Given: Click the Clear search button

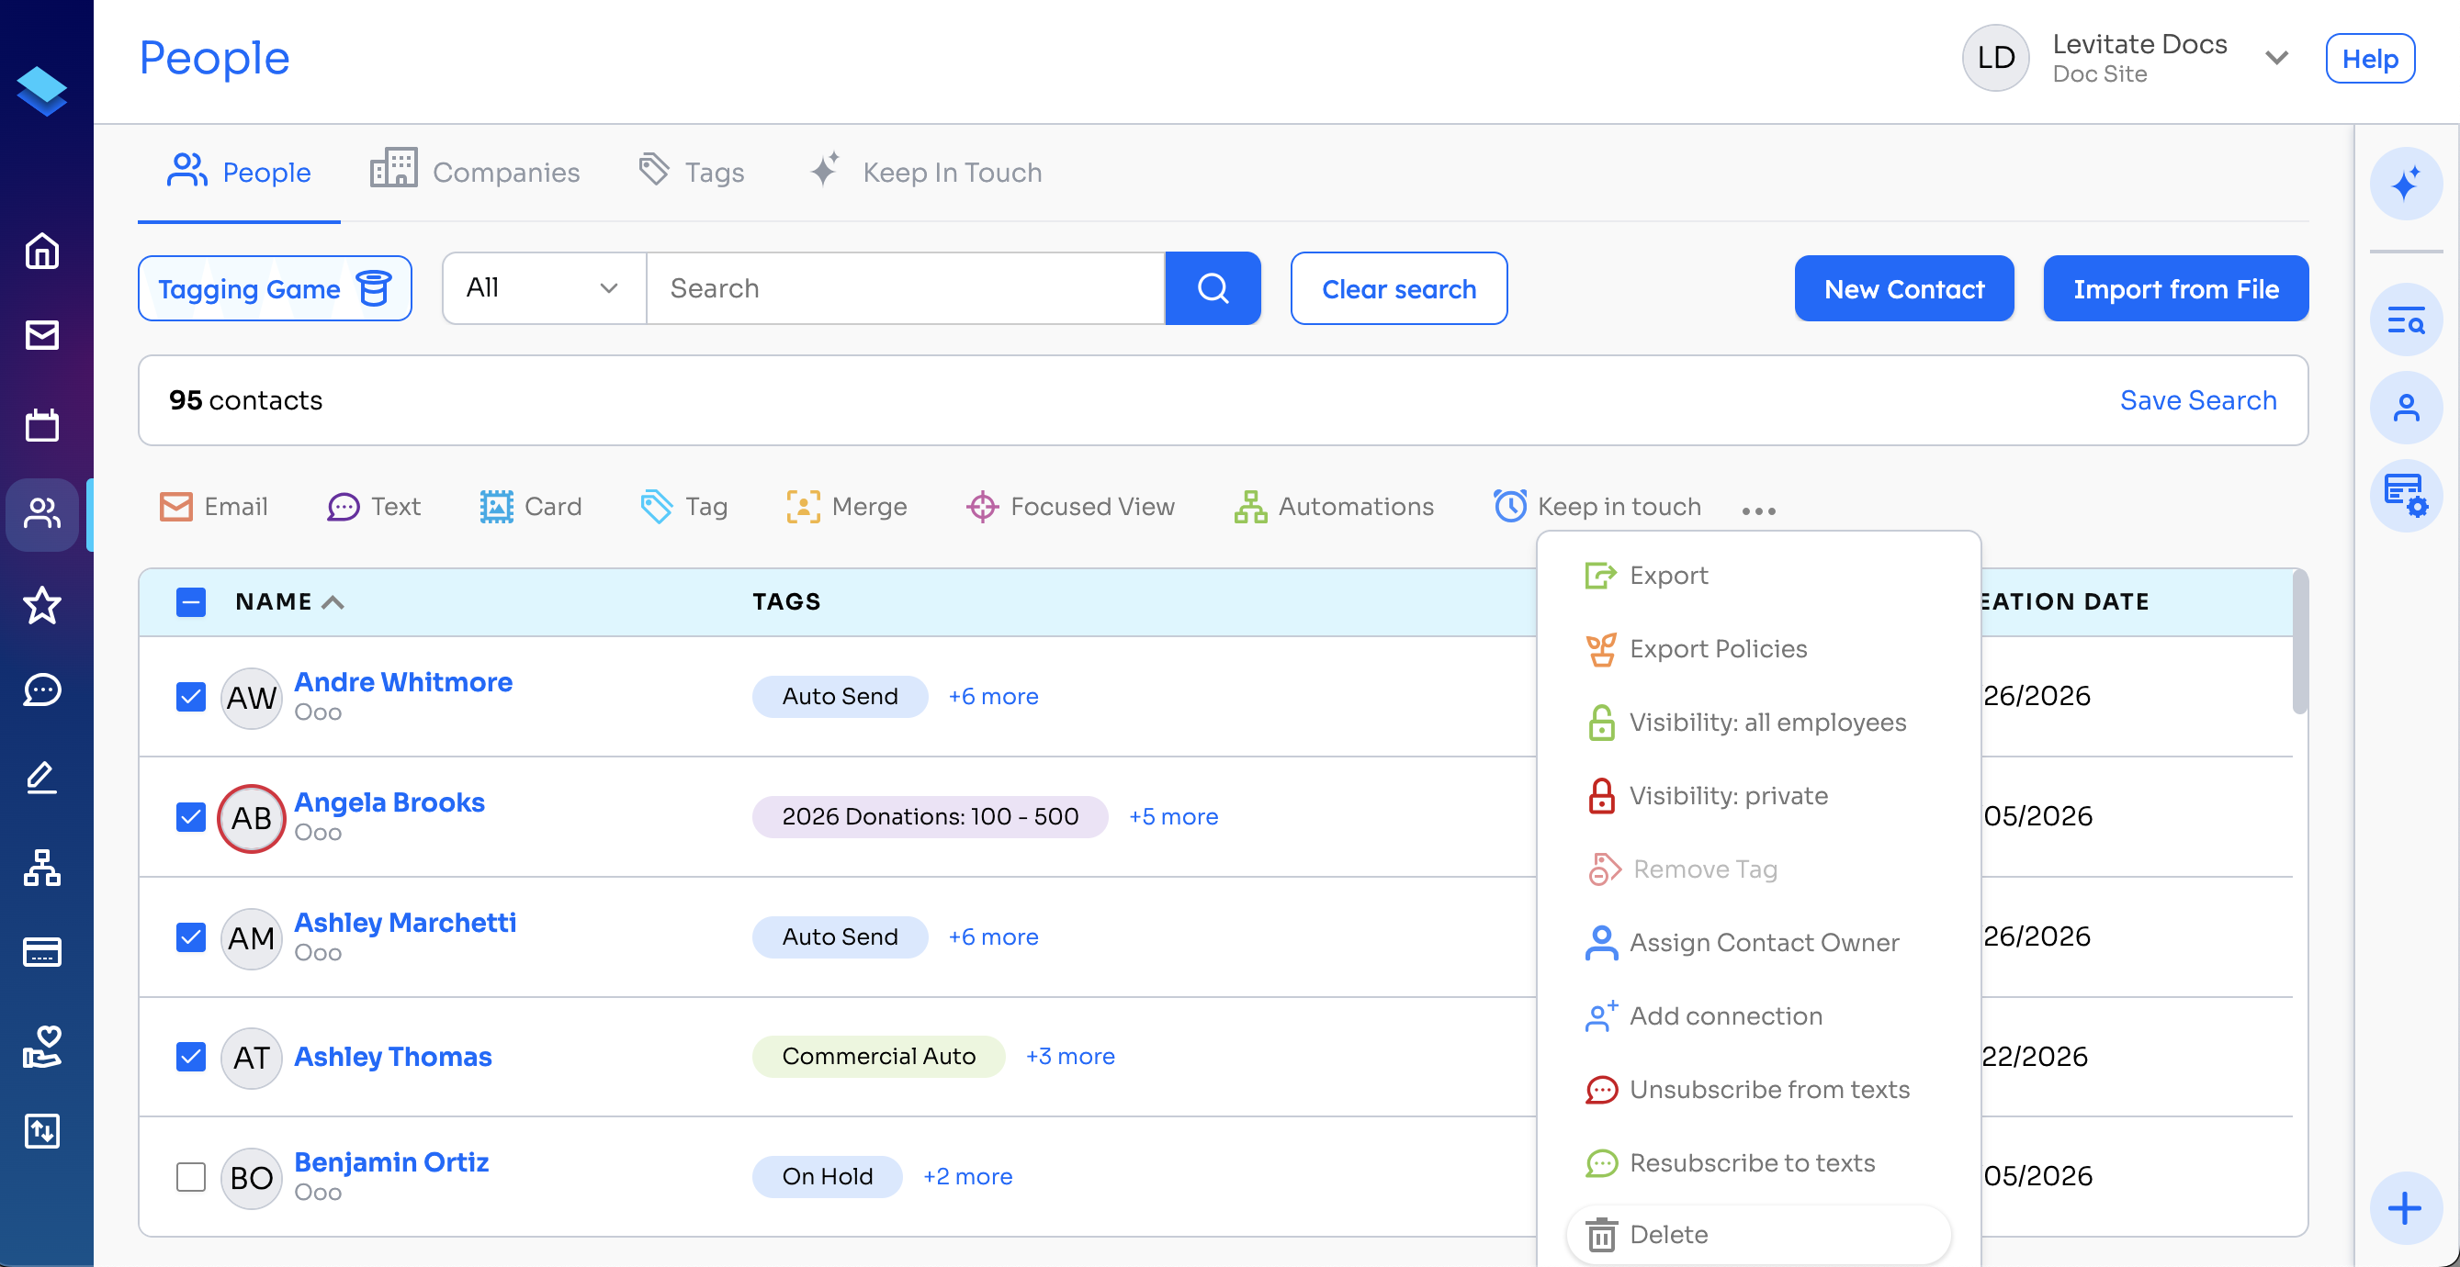Looking at the screenshot, I should [x=1399, y=289].
